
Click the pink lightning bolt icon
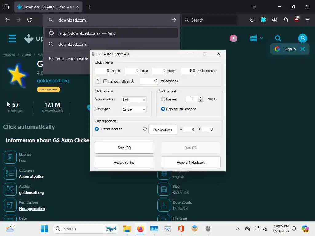[x=233, y=38]
